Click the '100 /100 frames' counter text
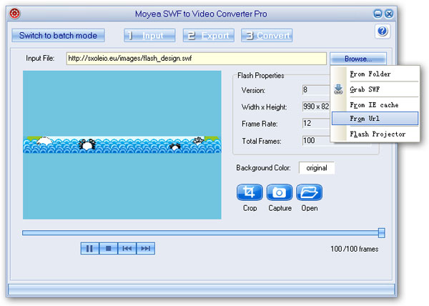 point(355,249)
